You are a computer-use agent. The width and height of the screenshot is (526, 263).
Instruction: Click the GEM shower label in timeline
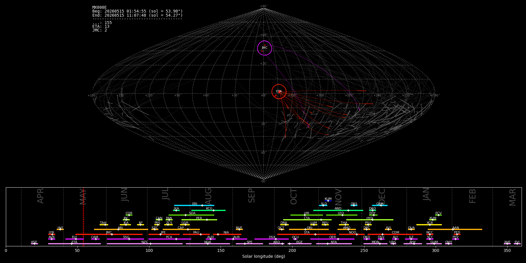pyautogui.click(x=380, y=204)
